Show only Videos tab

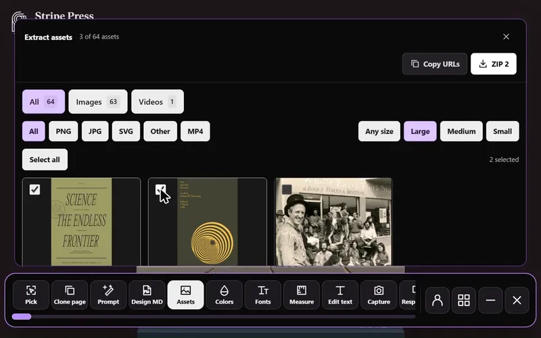[x=158, y=102]
